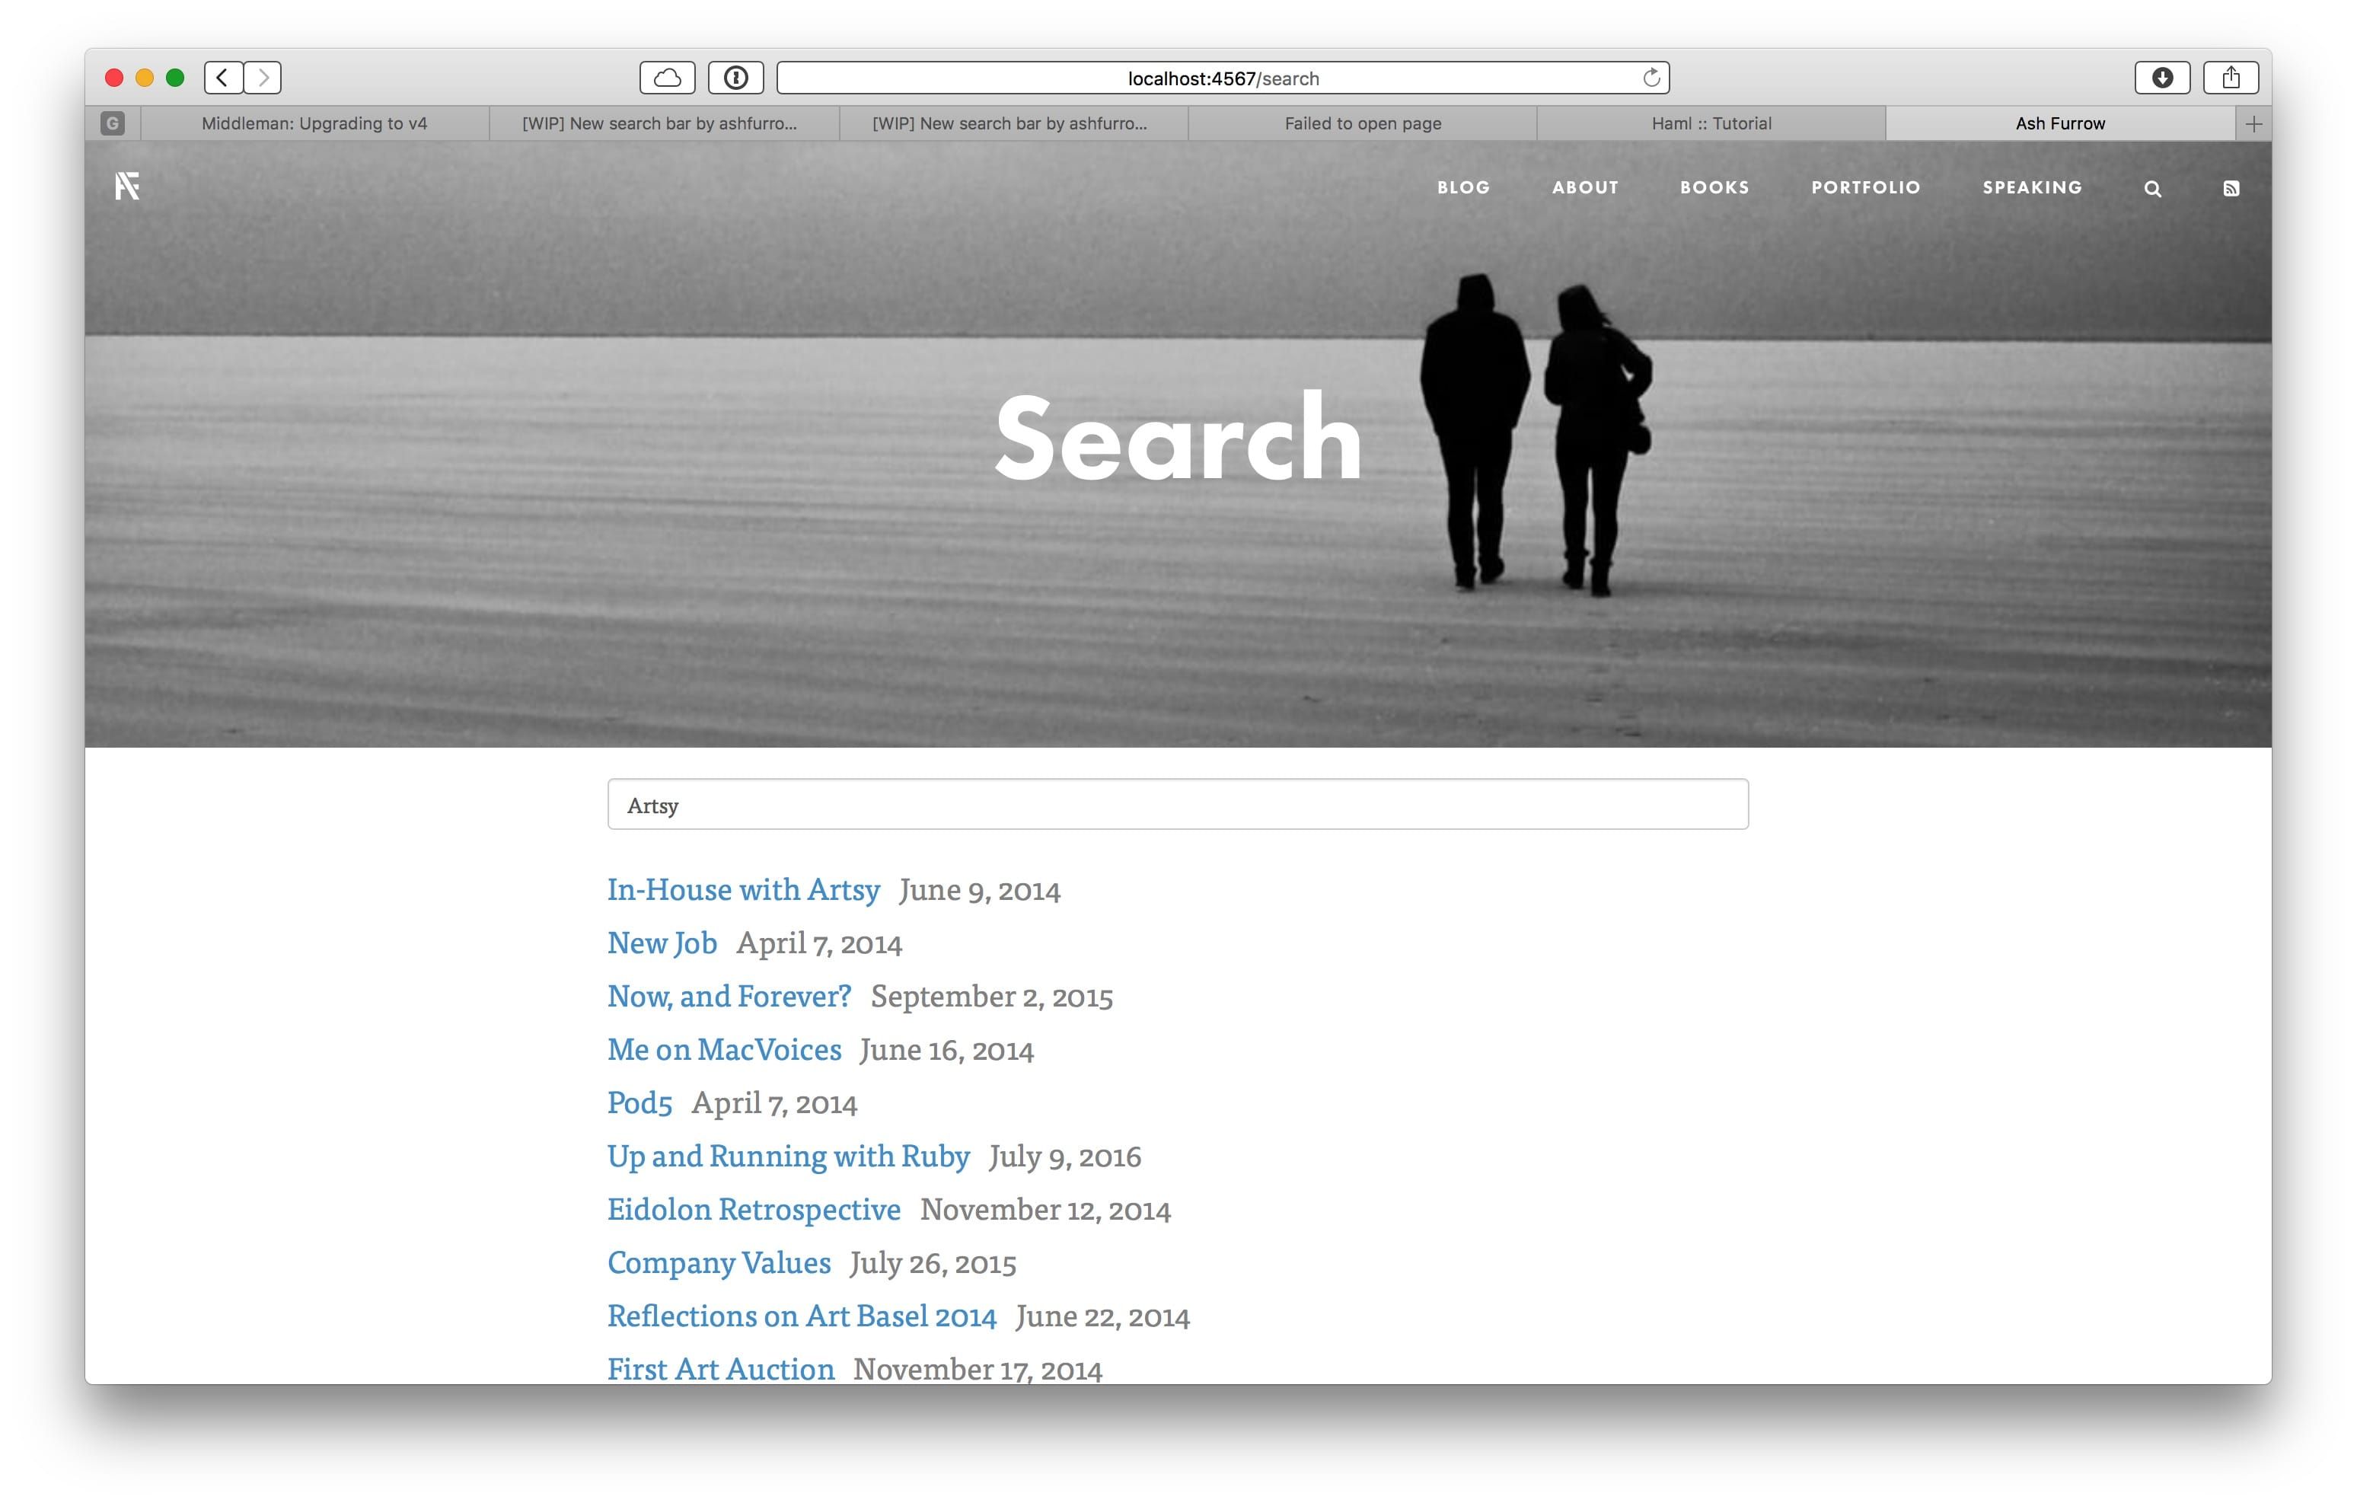This screenshot has width=2357, height=1506.
Task: Open the RSS feed icon
Action: click(2231, 189)
